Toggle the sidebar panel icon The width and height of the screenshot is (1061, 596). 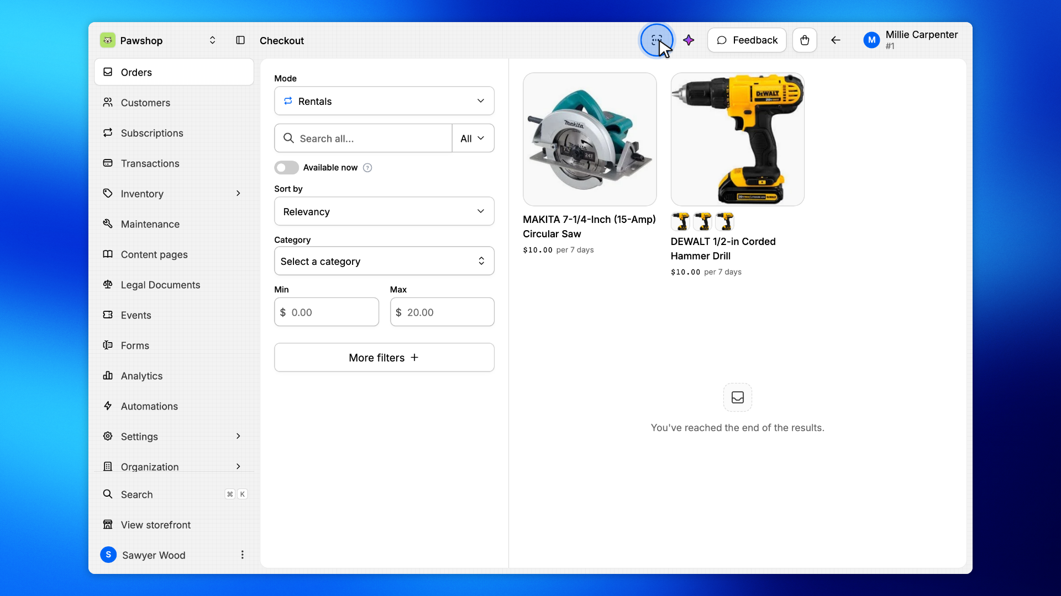pos(240,40)
